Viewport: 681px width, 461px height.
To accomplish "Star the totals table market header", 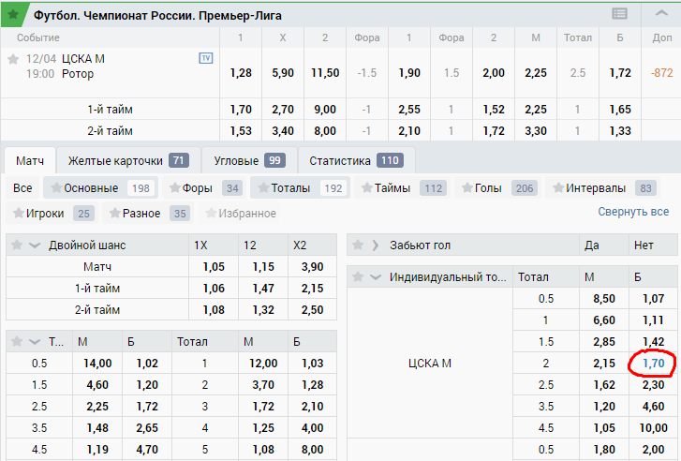I will click(17, 341).
